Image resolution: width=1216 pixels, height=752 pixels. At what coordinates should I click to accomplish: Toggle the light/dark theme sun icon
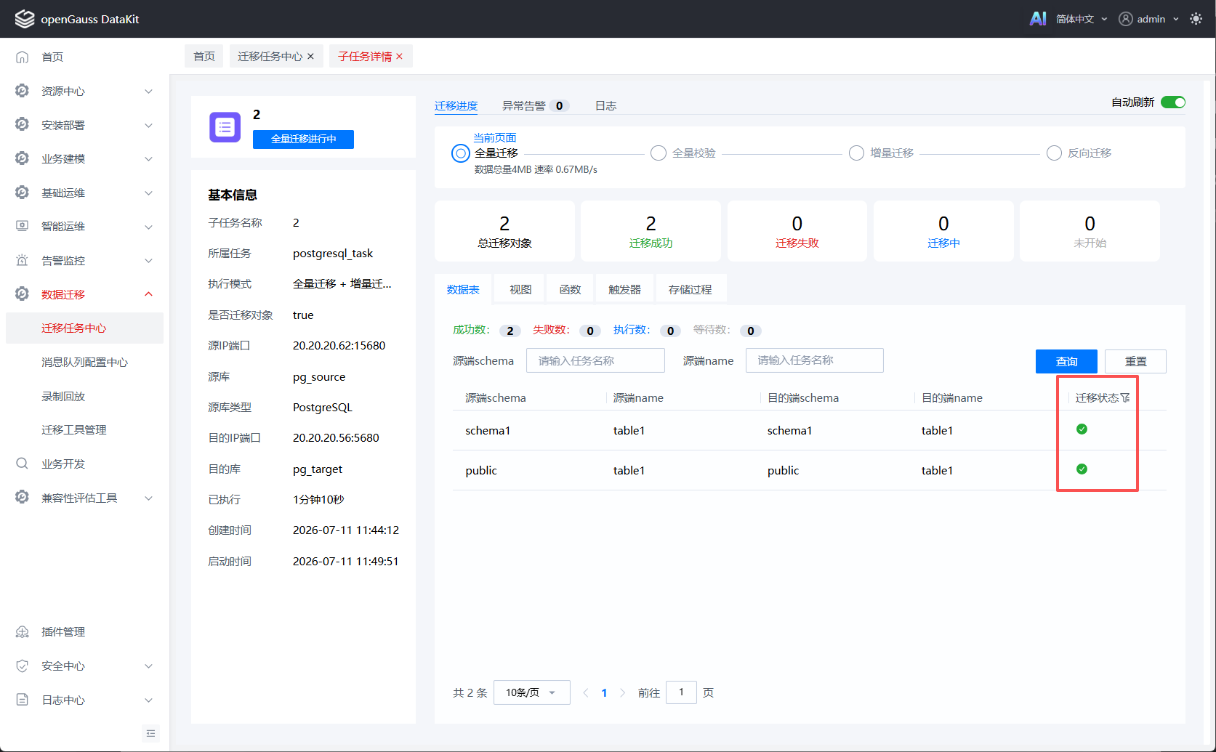click(x=1196, y=19)
